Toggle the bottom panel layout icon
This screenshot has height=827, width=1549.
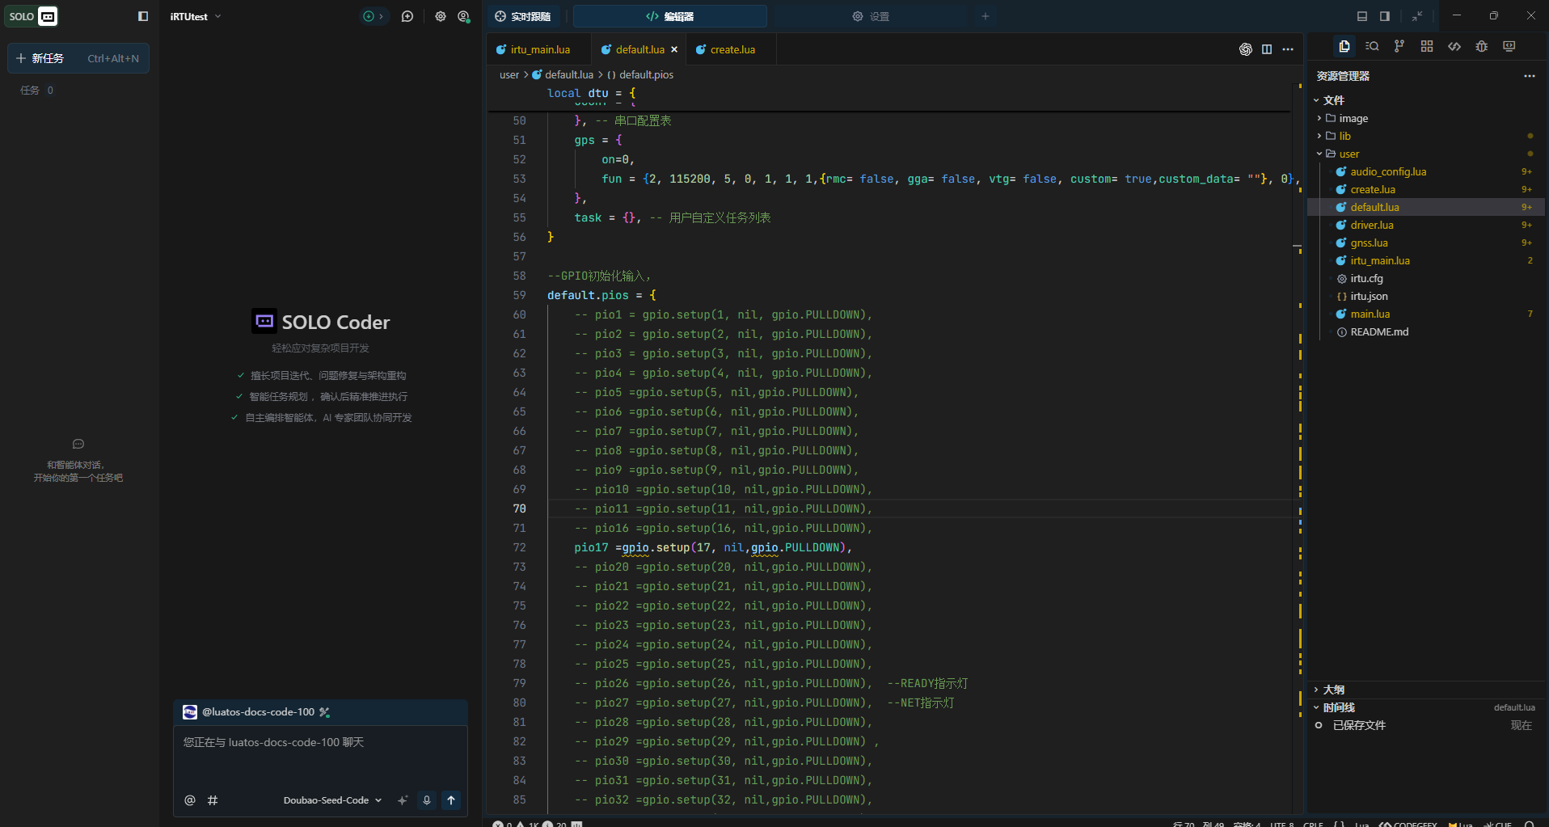coord(1362,16)
